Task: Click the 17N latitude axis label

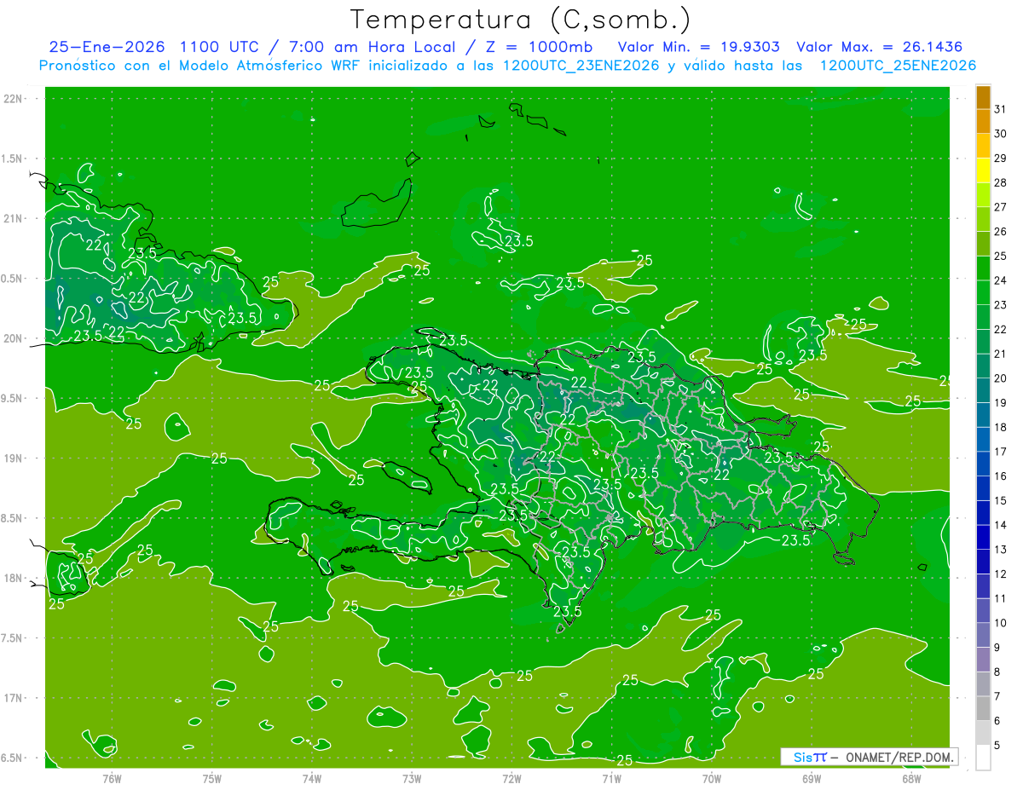Action: pyautogui.click(x=13, y=698)
